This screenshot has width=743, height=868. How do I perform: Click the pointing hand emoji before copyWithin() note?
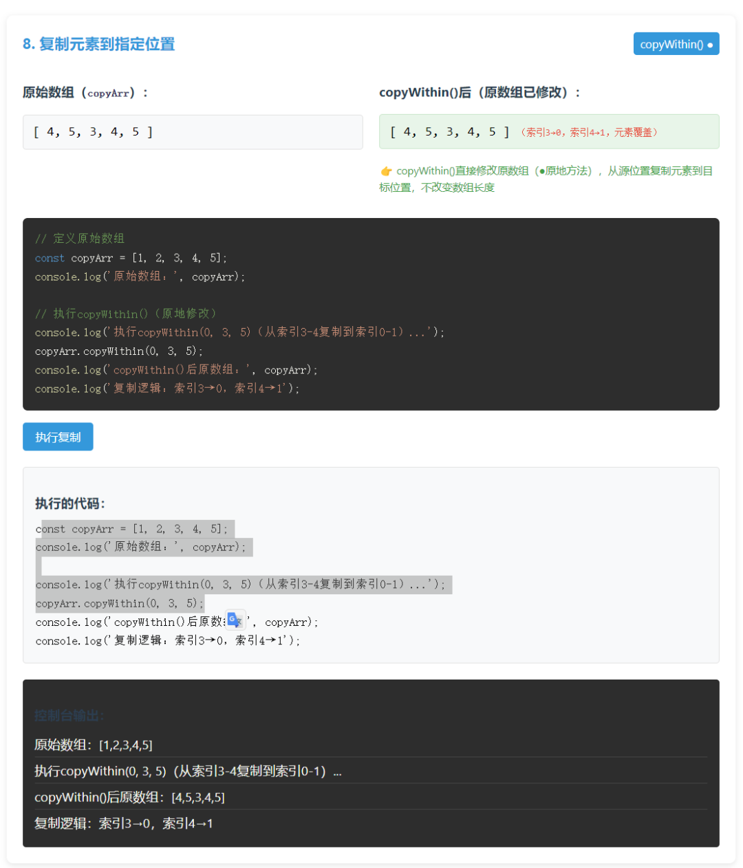(386, 171)
